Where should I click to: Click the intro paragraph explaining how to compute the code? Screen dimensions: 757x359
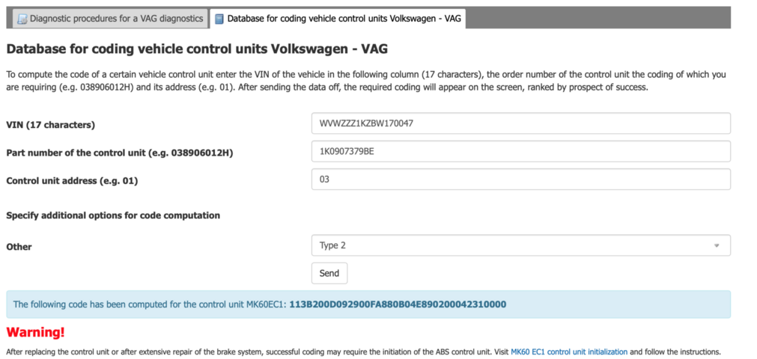[365, 81]
